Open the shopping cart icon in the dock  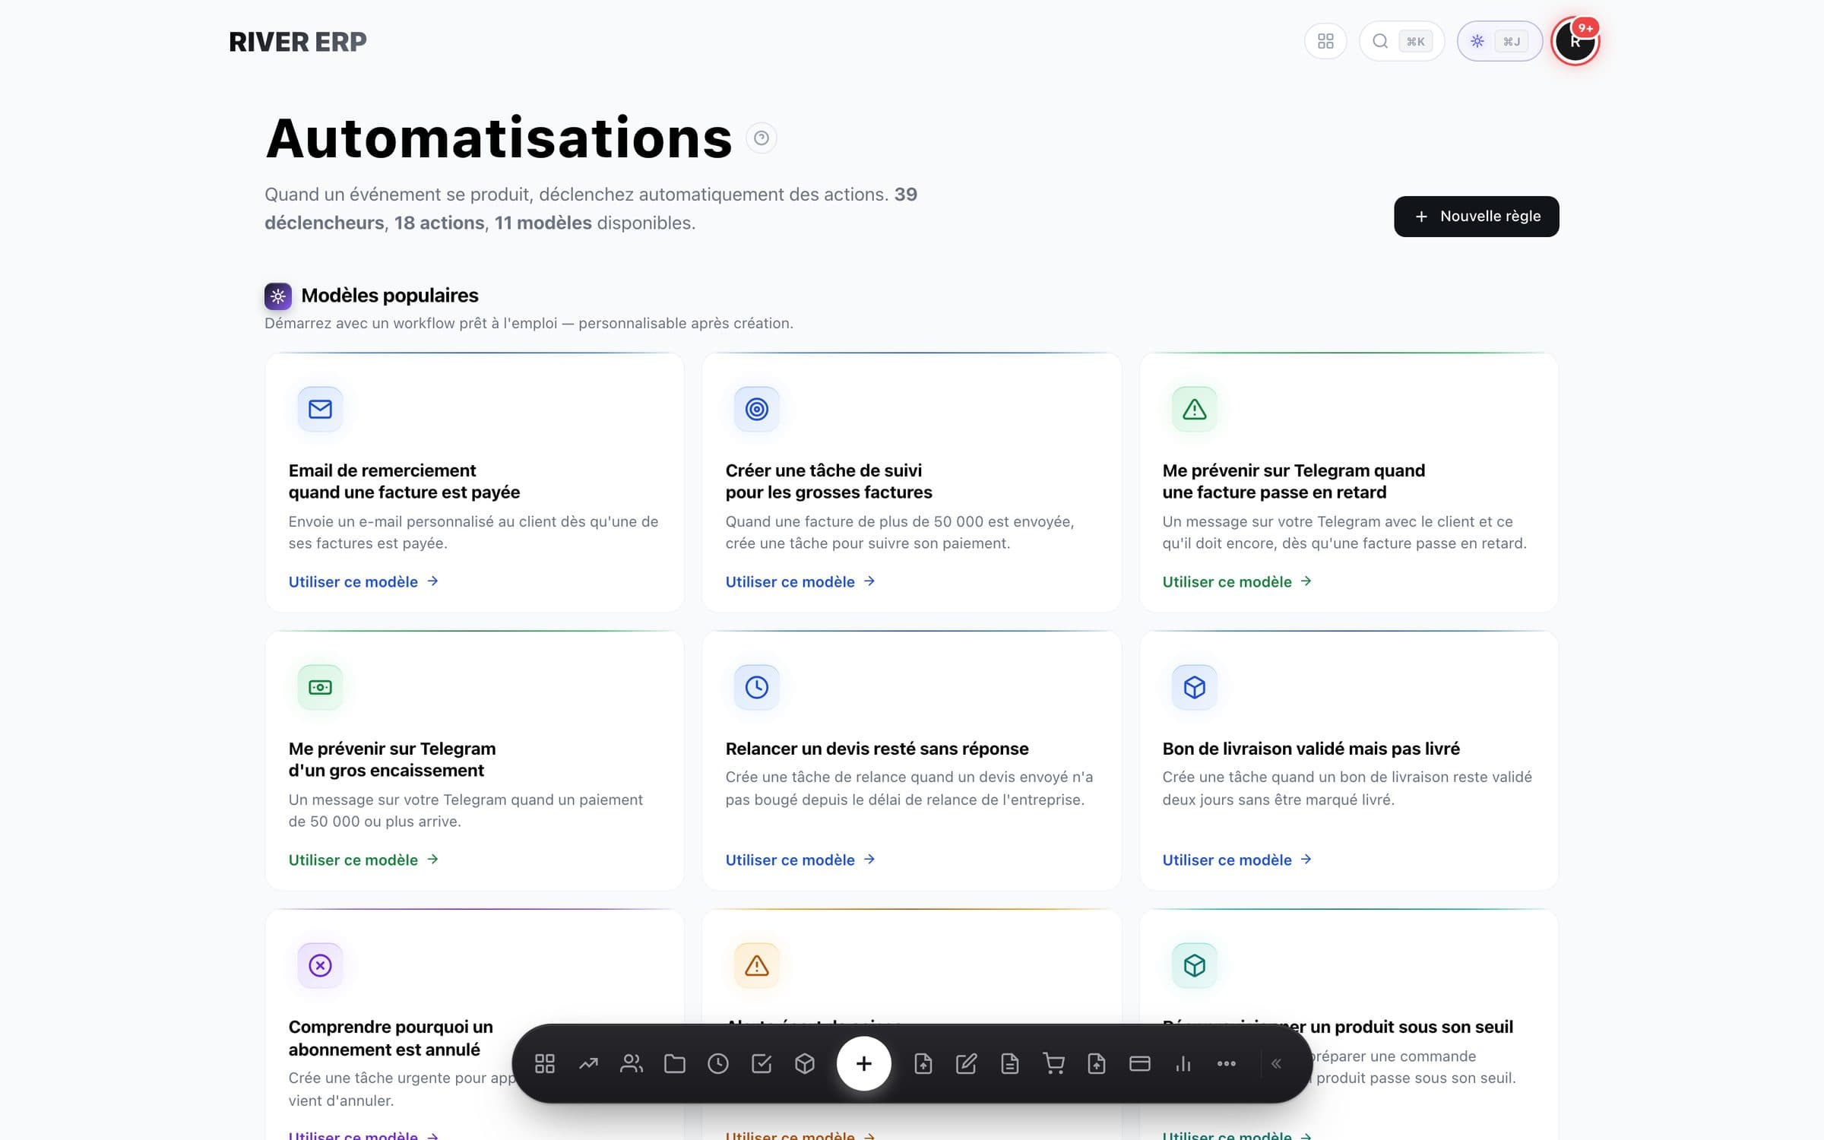(1053, 1063)
